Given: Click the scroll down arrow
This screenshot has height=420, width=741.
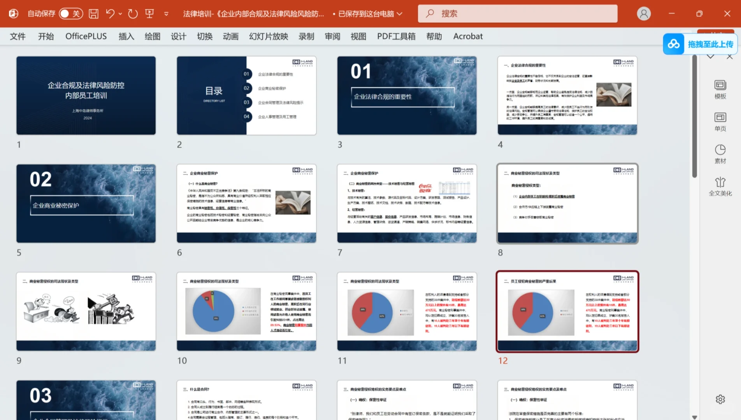Looking at the screenshot, I should [695, 417].
